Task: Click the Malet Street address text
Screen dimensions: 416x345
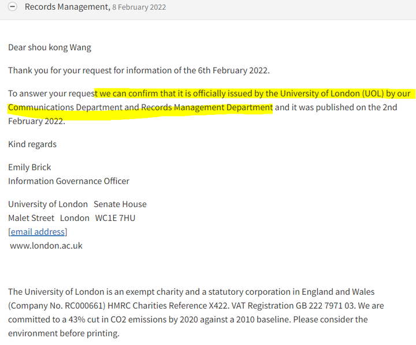Action: pyautogui.click(x=31, y=218)
